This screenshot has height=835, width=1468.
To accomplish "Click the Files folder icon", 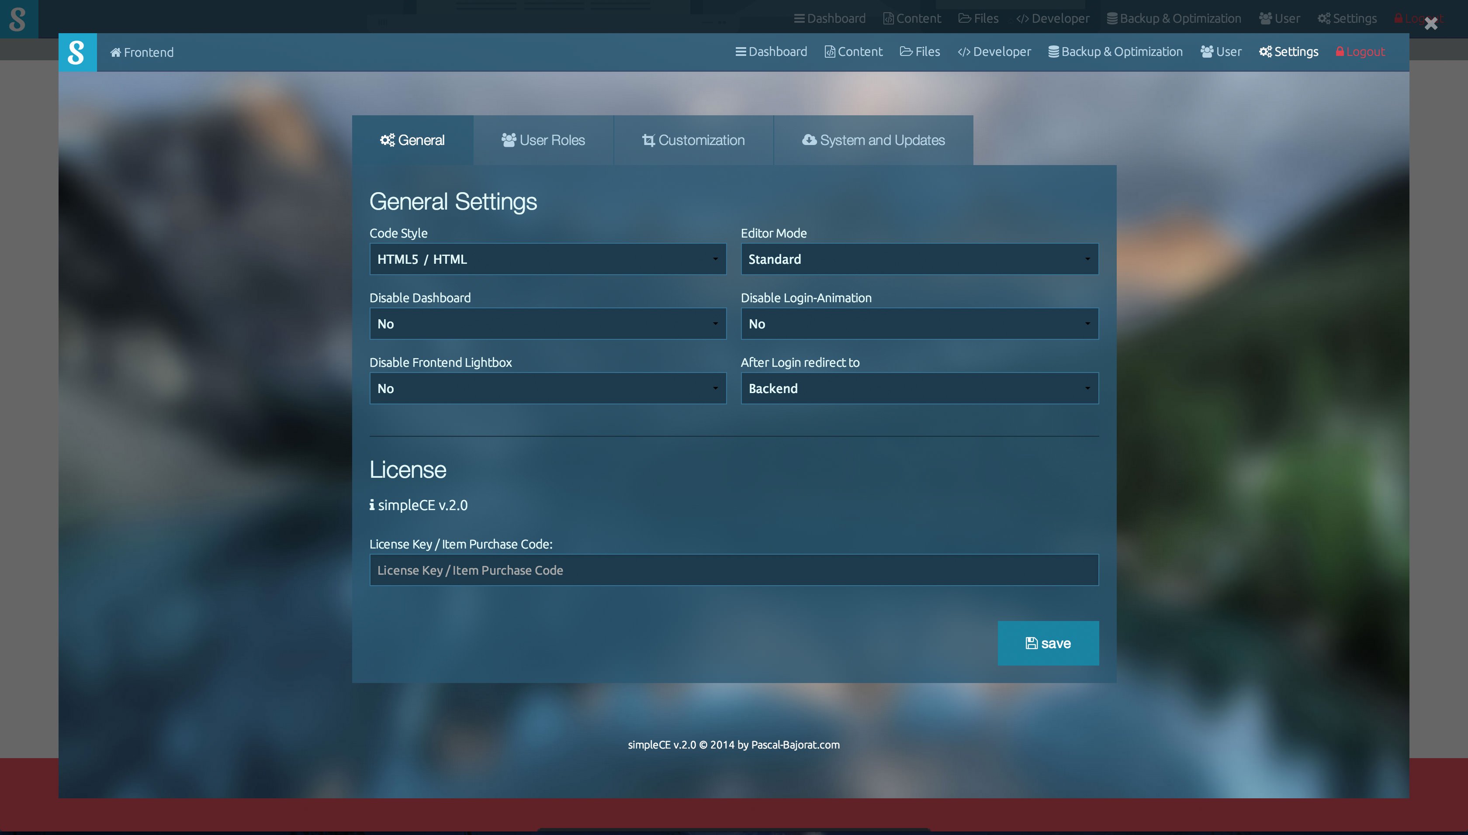I will click(906, 52).
